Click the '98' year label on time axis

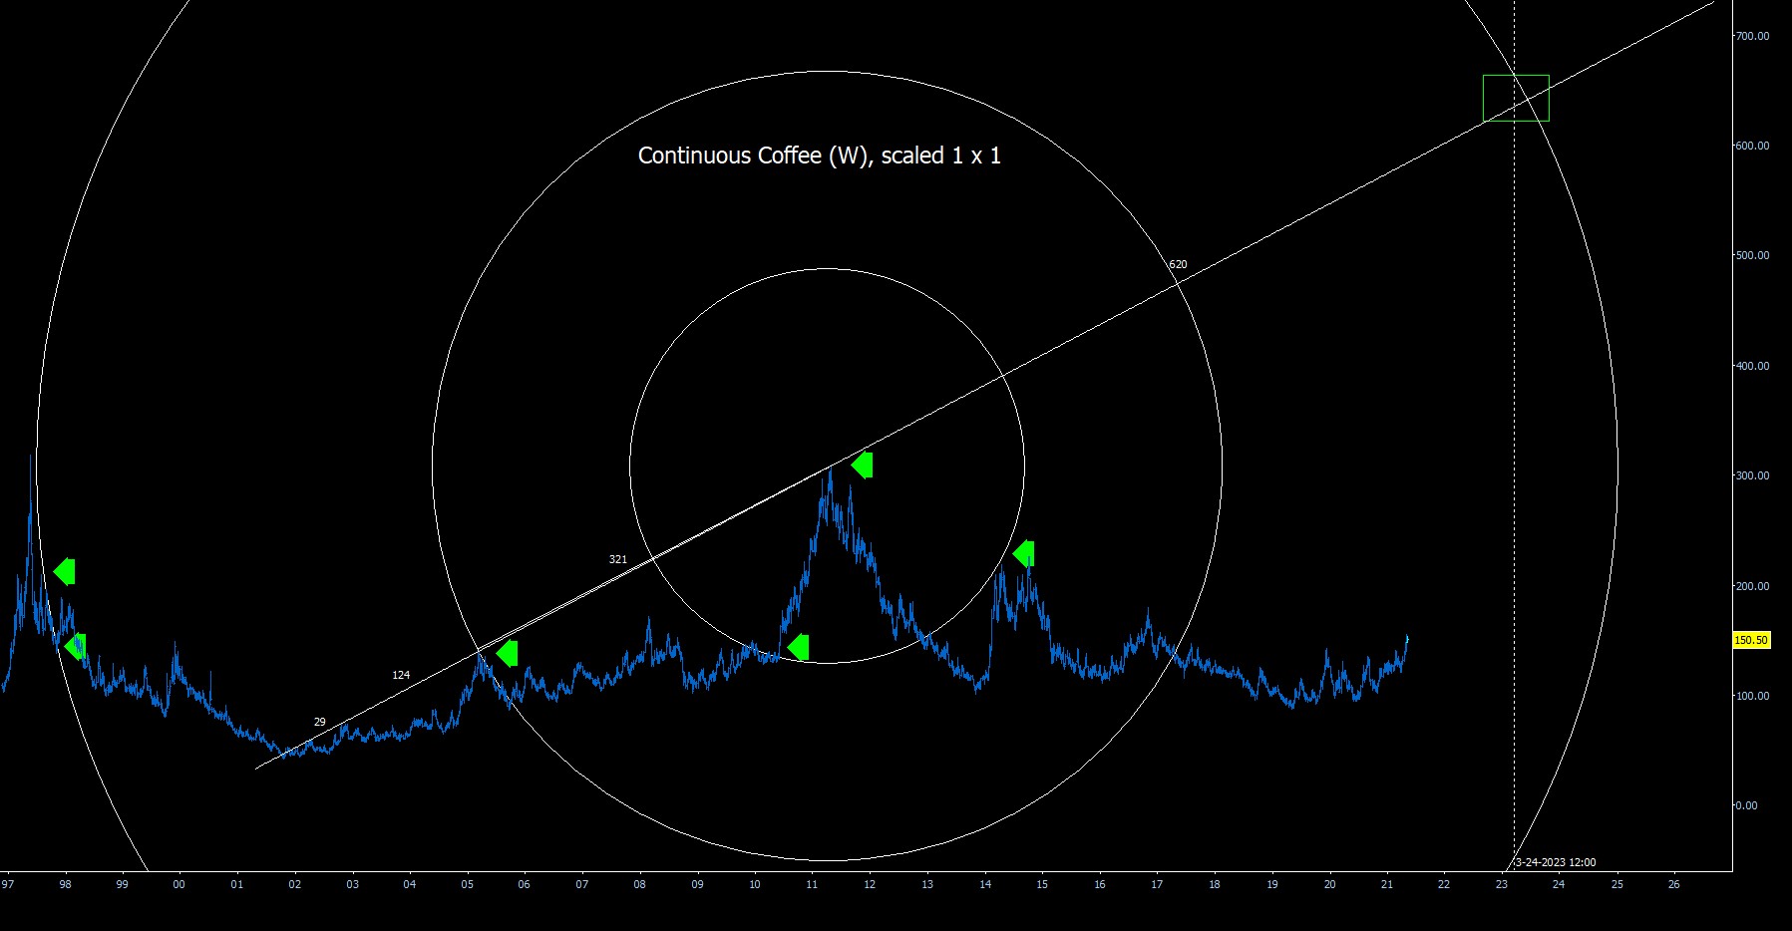pyautogui.click(x=65, y=884)
